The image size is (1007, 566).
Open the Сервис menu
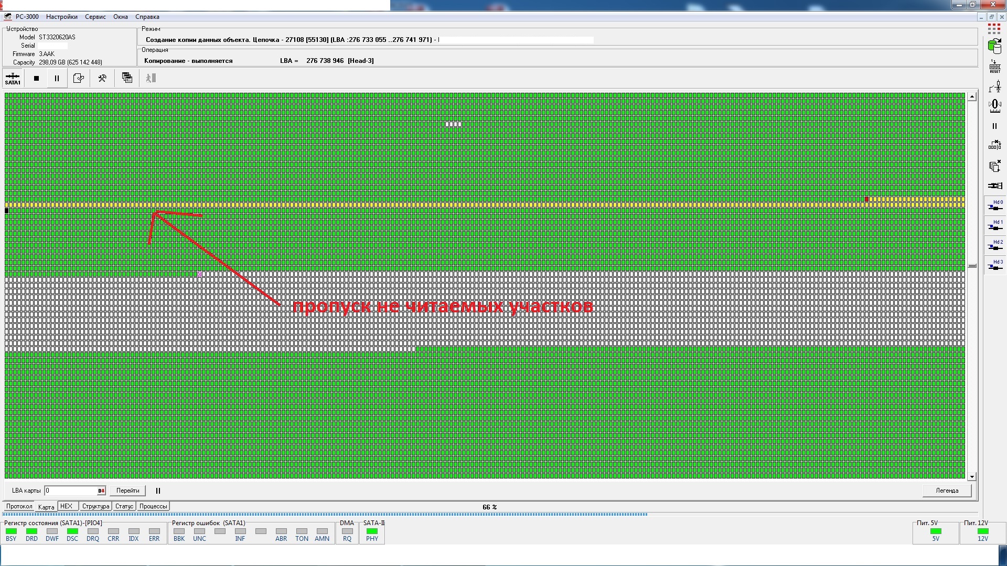[x=95, y=17]
